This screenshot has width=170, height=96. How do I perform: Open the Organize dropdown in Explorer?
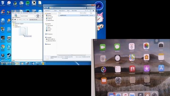click(x=48, y=11)
